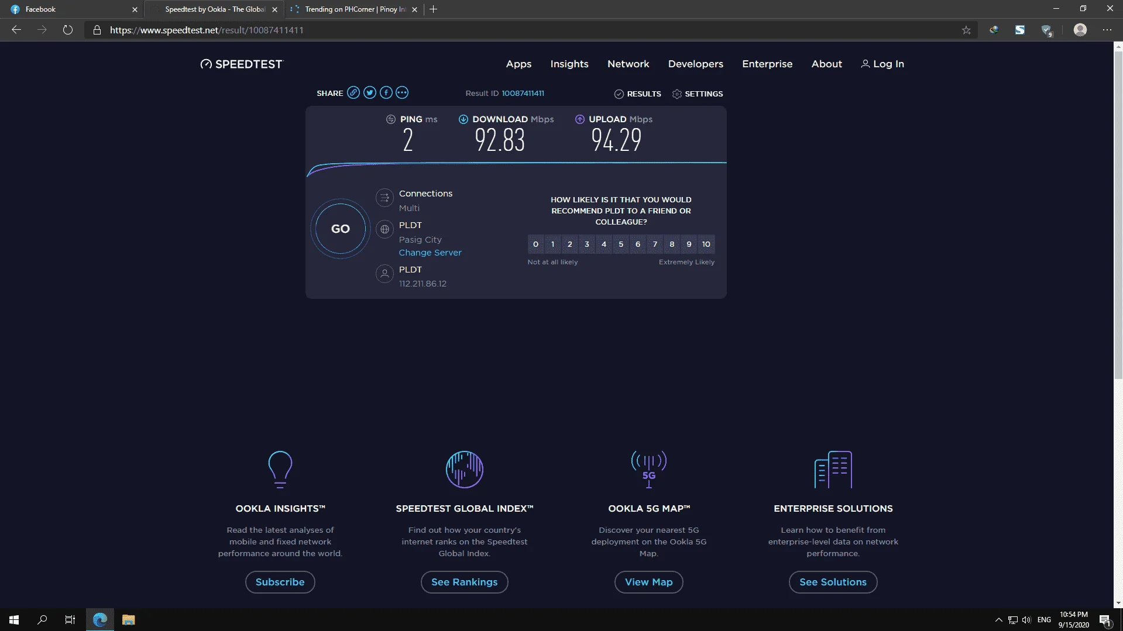Screen dimensions: 1123x631
Task: Rate recommendation score 6
Action: click(638, 244)
